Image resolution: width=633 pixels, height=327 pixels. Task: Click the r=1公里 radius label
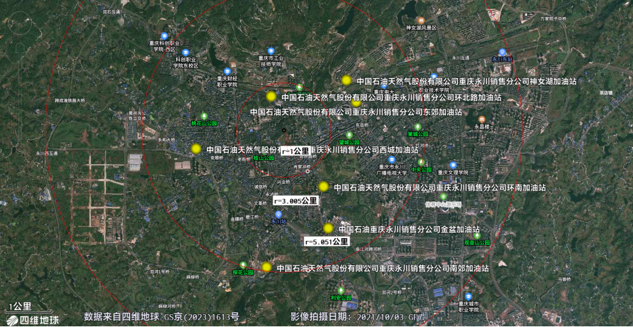(295, 151)
